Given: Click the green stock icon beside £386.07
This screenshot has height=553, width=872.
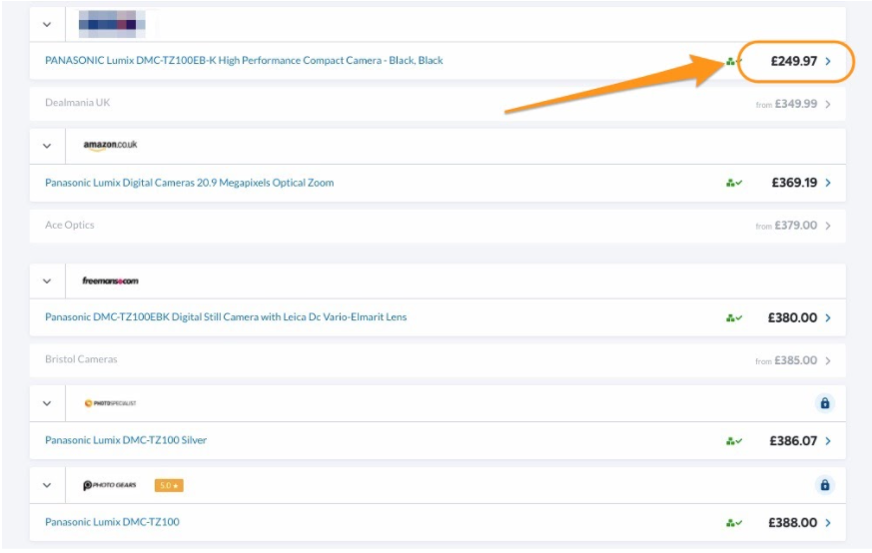Looking at the screenshot, I should (733, 441).
